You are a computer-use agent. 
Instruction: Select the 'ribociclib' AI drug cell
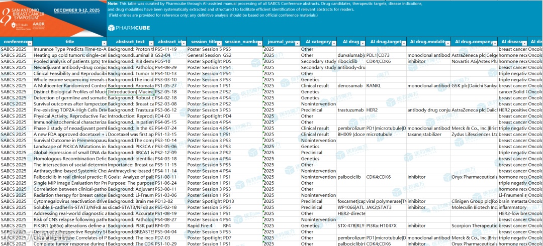(x=351, y=61)
